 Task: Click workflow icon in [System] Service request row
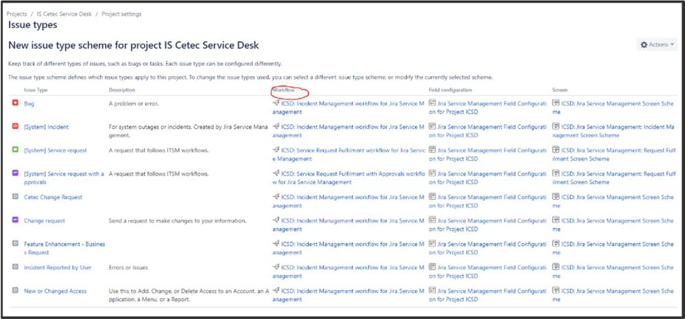coord(276,150)
